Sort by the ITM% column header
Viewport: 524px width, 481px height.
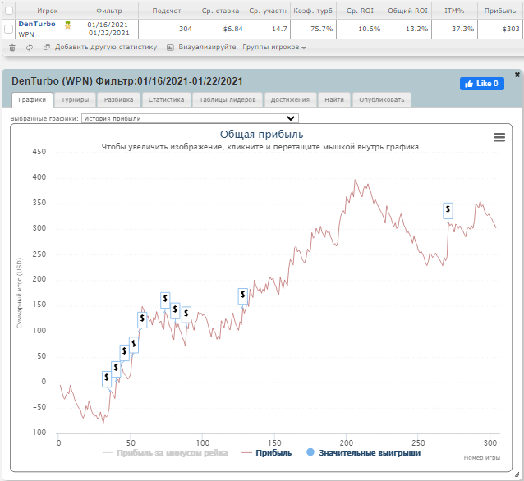pyautogui.click(x=454, y=11)
